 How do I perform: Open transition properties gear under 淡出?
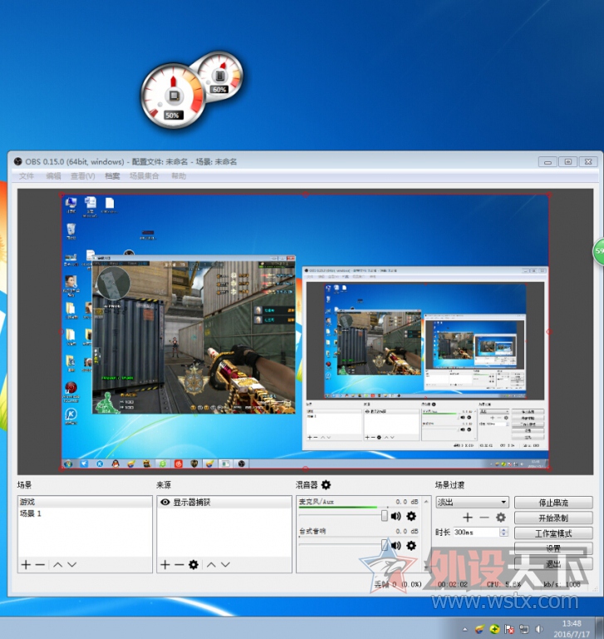pyautogui.click(x=501, y=518)
